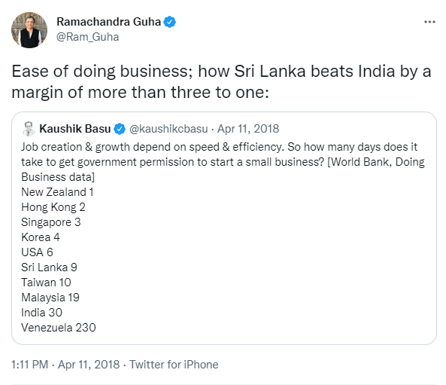Open the Ramachandra Guha display name
446x385 pixels.
coord(108,22)
